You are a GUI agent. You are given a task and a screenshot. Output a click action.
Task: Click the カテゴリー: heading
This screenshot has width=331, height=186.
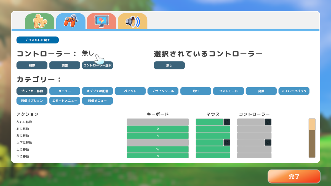[39, 80]
